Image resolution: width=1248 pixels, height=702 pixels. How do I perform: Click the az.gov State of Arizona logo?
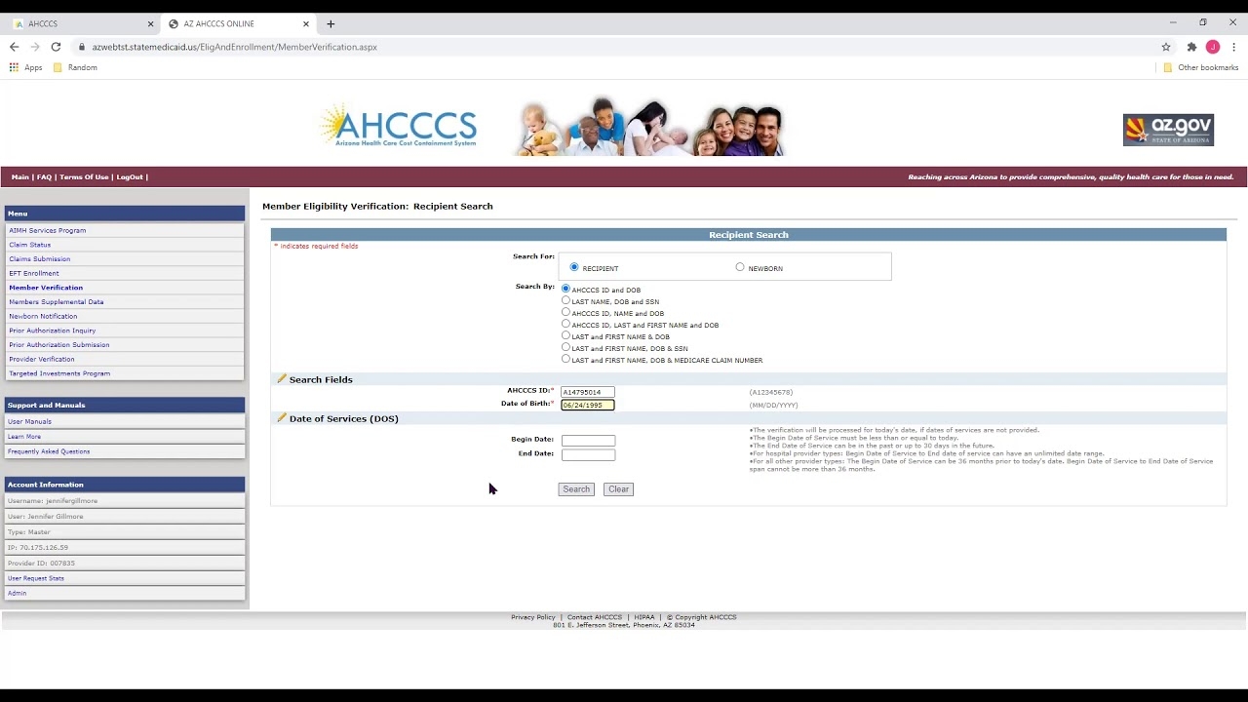coord(1168,129)
